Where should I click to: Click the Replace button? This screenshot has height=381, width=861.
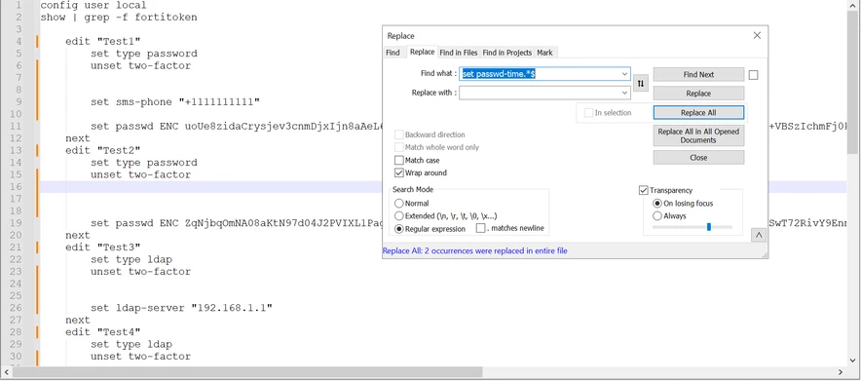[698, 94]
